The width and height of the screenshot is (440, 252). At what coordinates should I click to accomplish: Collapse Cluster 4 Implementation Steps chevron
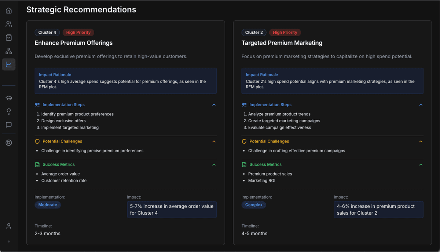[214, 105]
